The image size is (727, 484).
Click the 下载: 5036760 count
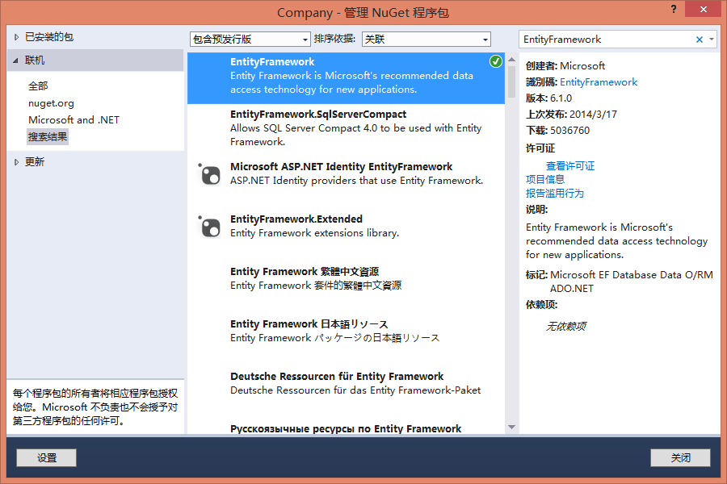coord(557,131)
